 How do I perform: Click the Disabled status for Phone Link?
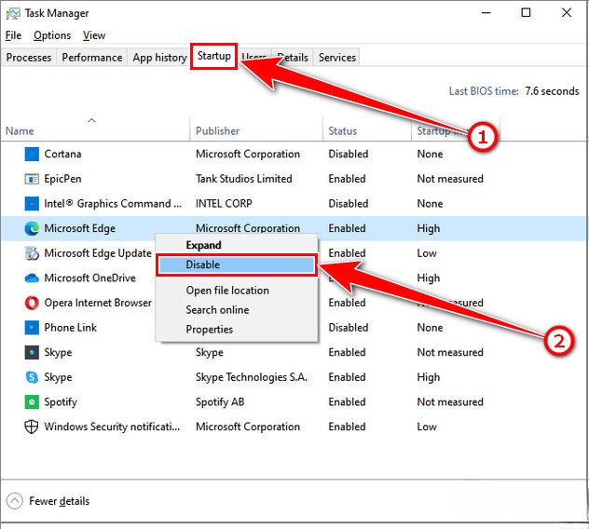(349, 328)
